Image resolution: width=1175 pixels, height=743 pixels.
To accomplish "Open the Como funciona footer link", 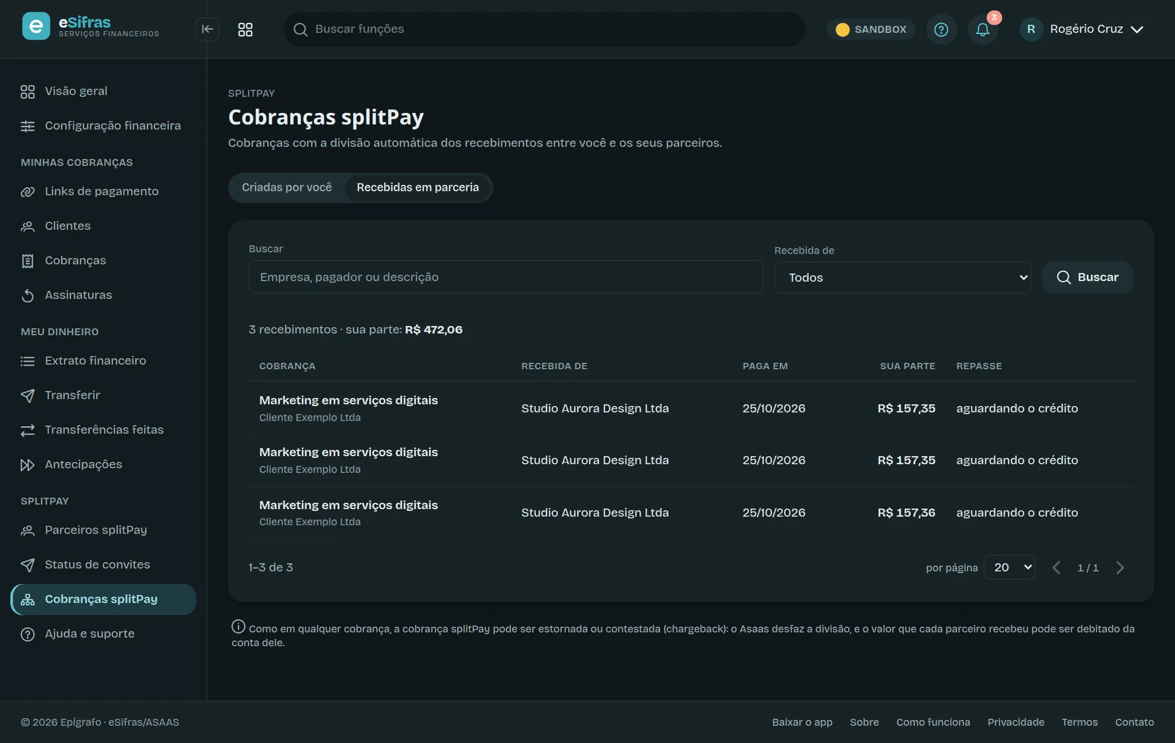I will (x=933, y=722).
